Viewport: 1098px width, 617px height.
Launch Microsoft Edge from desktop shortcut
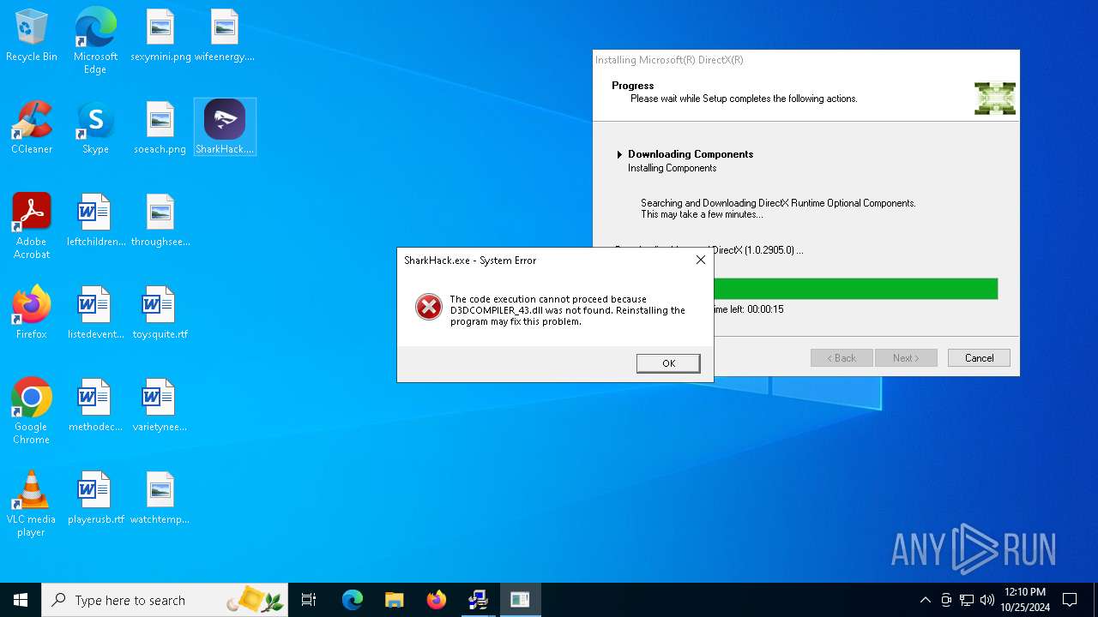(95, 40)
